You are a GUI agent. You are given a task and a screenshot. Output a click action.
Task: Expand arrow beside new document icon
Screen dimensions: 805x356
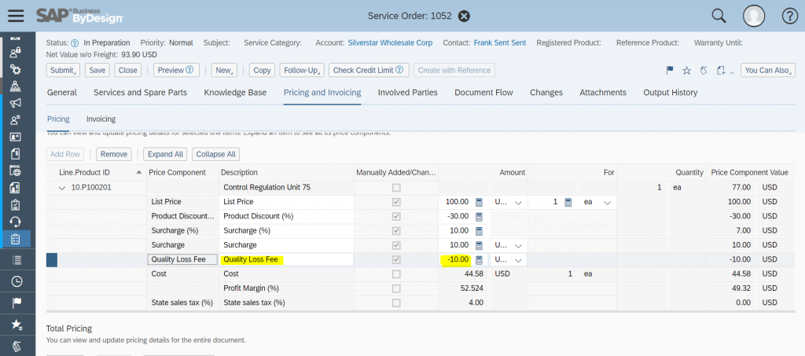[732, 72]
